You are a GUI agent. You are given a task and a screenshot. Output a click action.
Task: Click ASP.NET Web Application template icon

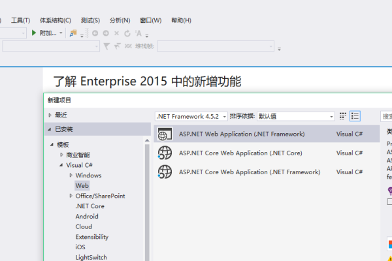point(165,134)
